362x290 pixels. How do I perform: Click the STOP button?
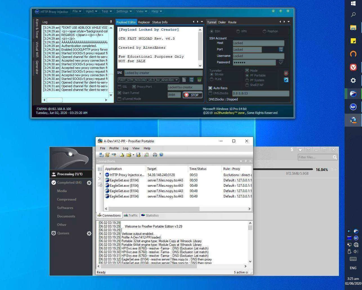click(x=192, y=95)
